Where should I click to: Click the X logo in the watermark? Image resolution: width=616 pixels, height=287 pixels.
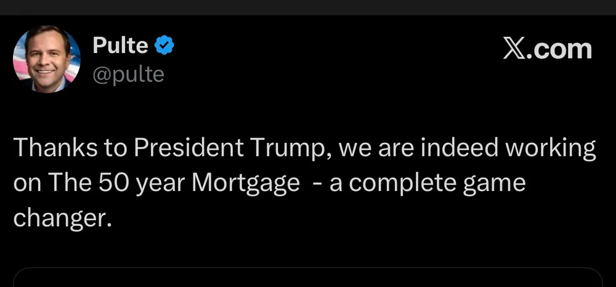pyautogui.click(x=514, y=49)
